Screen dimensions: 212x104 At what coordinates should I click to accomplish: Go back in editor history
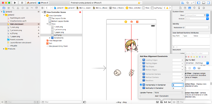47,8
